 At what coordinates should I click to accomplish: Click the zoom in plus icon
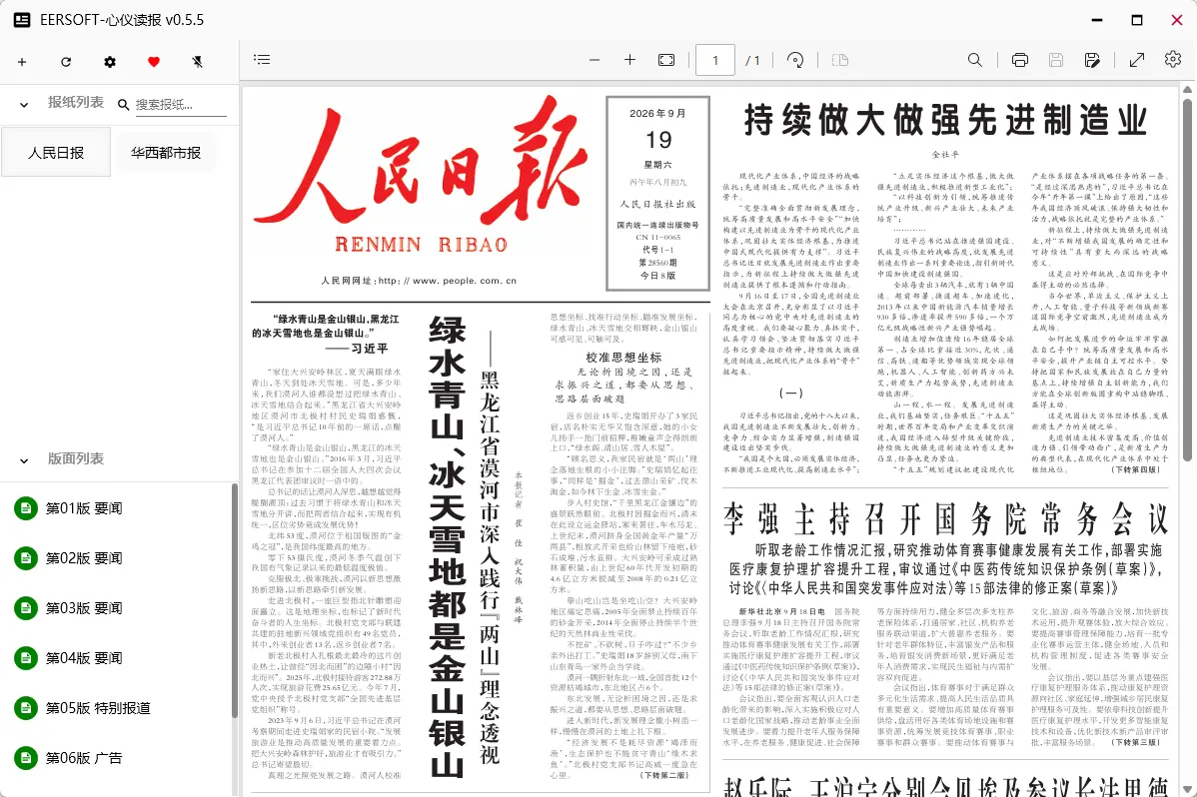pos(629,60)
